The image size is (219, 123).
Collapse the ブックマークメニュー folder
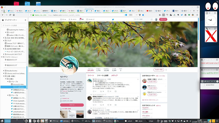pyautogui.click(x=2, y=57)
